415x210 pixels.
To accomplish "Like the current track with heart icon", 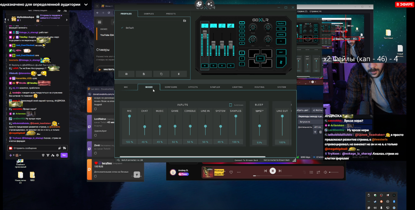I will pyautogui.click(x=231, y=172).
